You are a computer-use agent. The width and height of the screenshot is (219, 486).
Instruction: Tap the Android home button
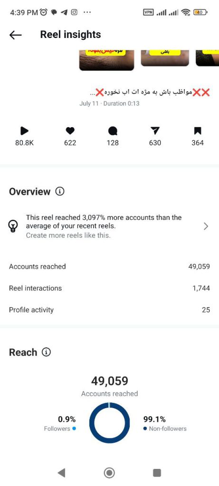109,473
